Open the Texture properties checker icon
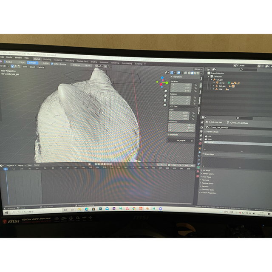 198,176
